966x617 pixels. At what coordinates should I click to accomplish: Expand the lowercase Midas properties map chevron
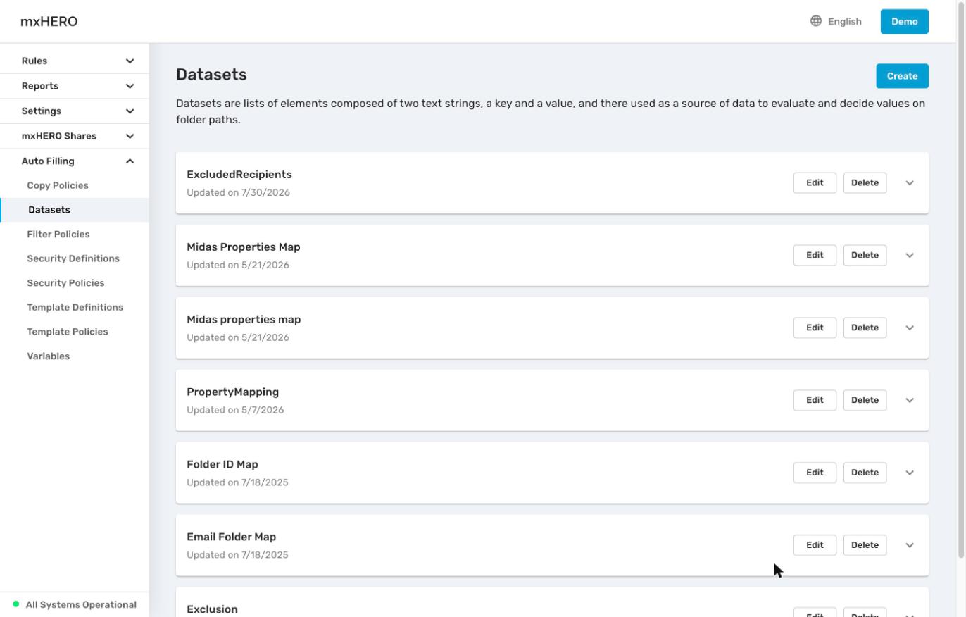point(910,328)
